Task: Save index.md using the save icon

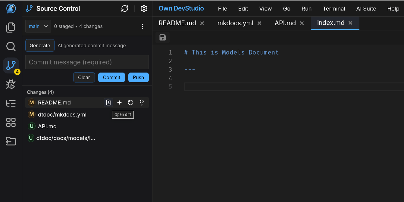Action: point(162,37)
